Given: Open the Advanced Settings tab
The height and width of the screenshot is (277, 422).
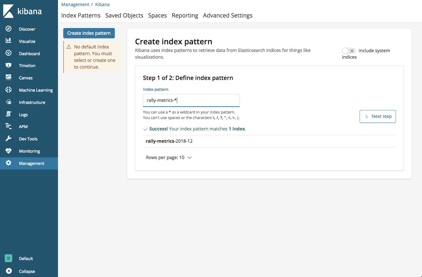Looking at the screenshot, I should pyautogui.click(x=228, y=15).
